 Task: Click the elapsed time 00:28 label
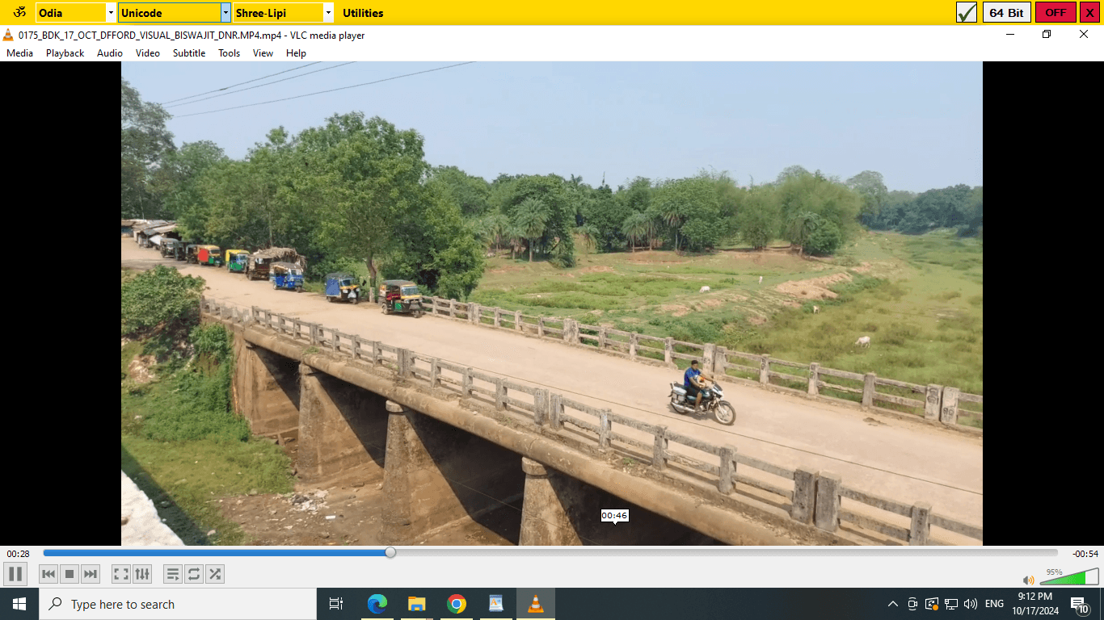point(18,554)
